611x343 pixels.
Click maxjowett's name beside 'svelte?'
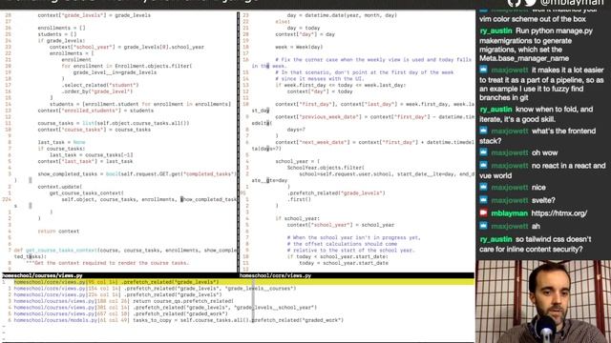[509, 200]
